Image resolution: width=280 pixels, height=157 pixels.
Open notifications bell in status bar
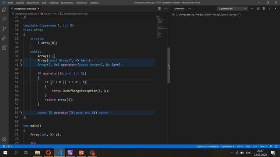[x=276, y=147]
